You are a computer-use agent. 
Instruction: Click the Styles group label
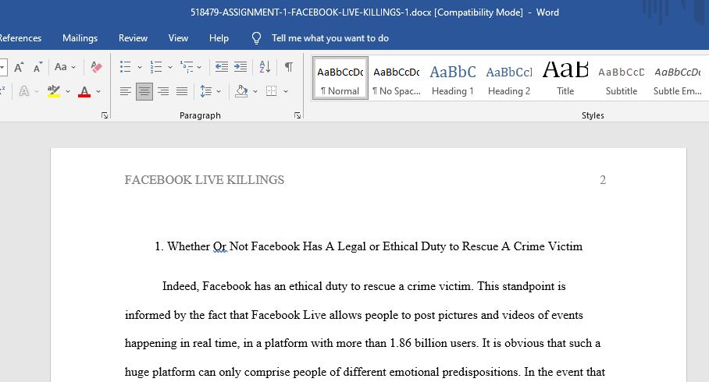tap(593, 115)
